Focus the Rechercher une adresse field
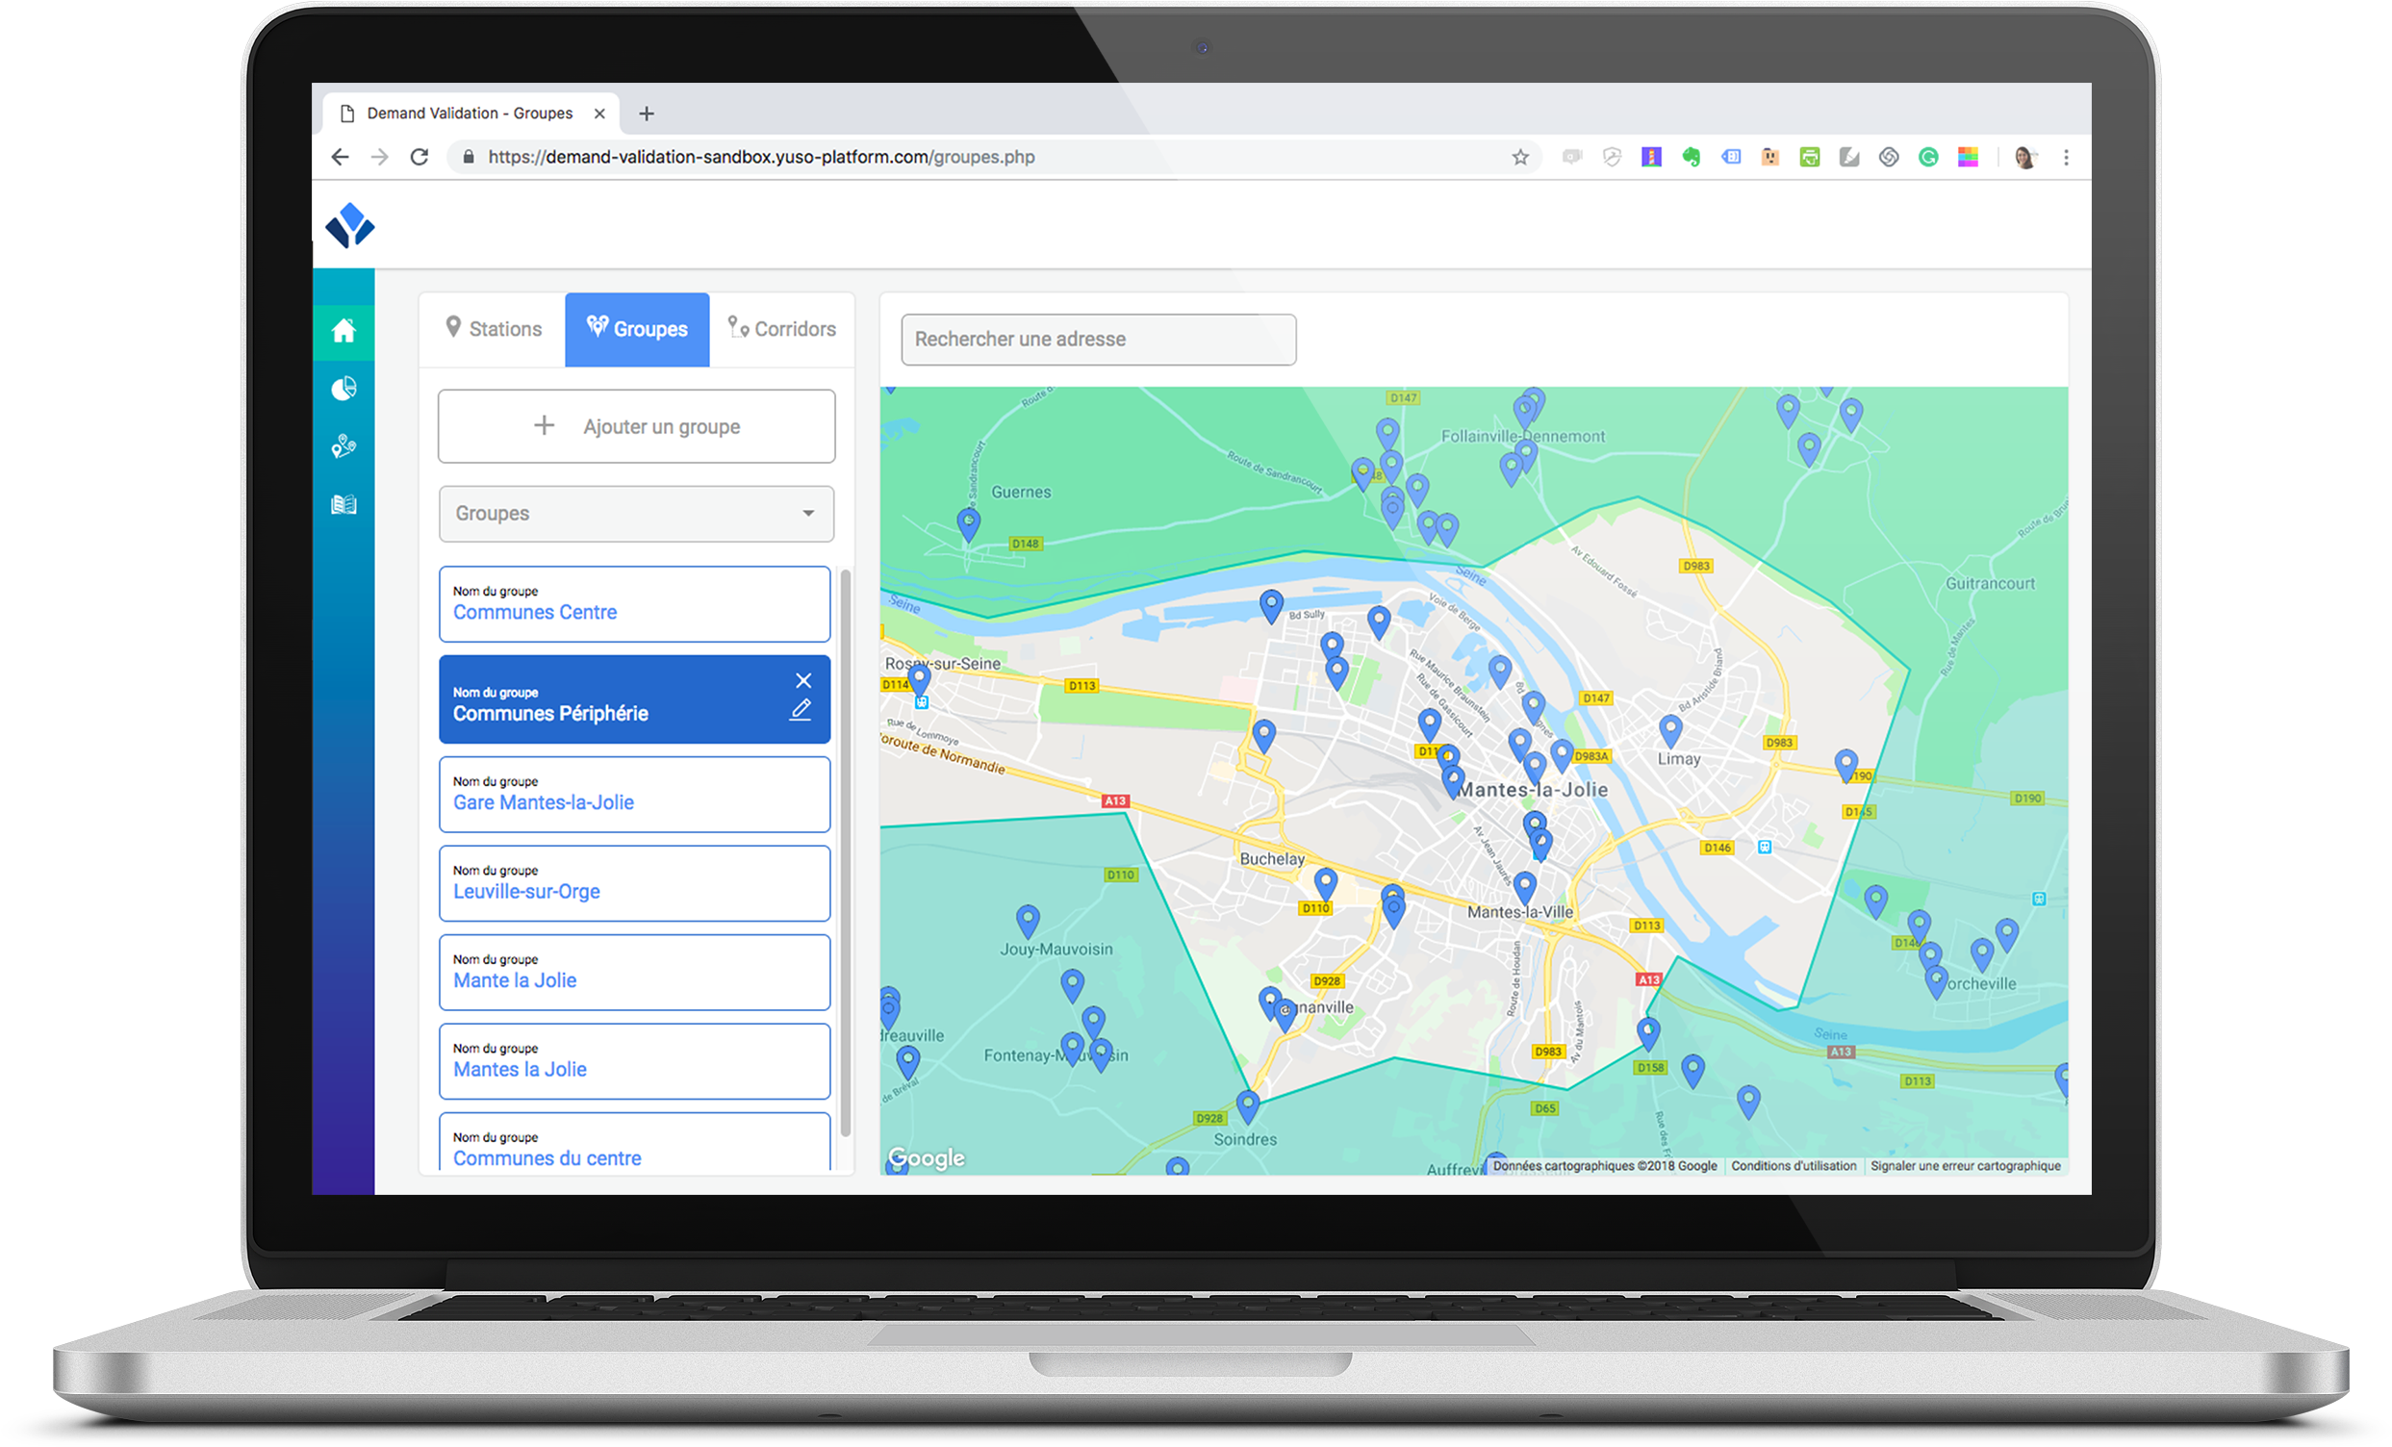Viewport: 2392px width, 1447px height. click(1097, 340)
